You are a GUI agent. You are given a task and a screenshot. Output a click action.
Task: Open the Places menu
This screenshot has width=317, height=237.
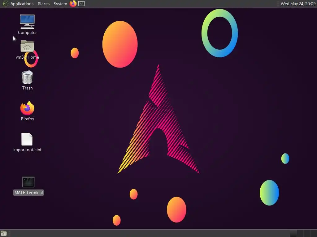43,4
